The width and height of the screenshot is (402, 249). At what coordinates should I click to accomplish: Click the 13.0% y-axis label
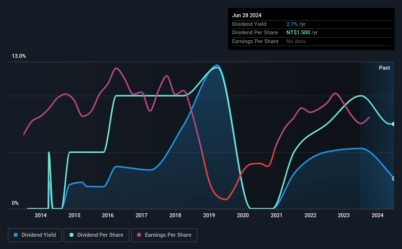19,56
